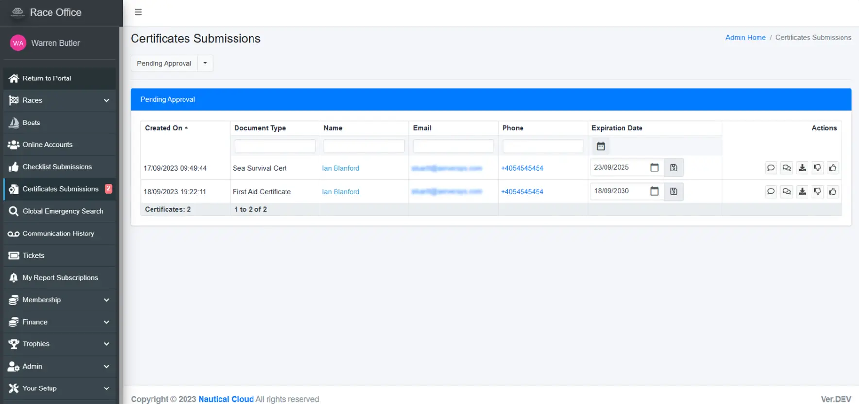Open Certificates Submissions in sidebar
859x404 pixels.
[x=59, y=189]
